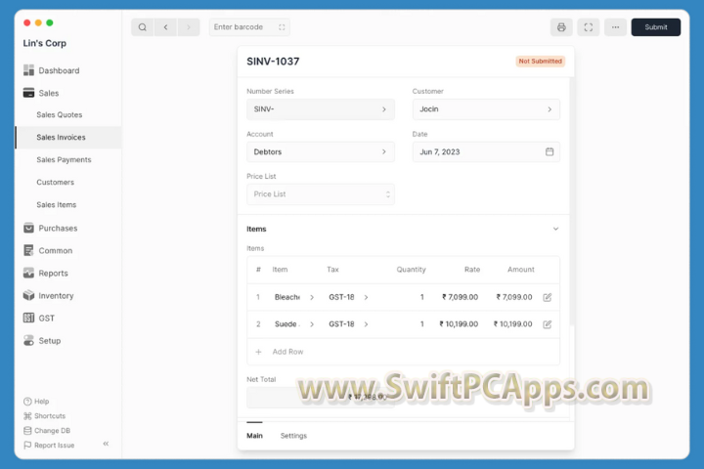
Task: Open the Account Debtors field
Action: pyautogui.click(x=321, y=151)
